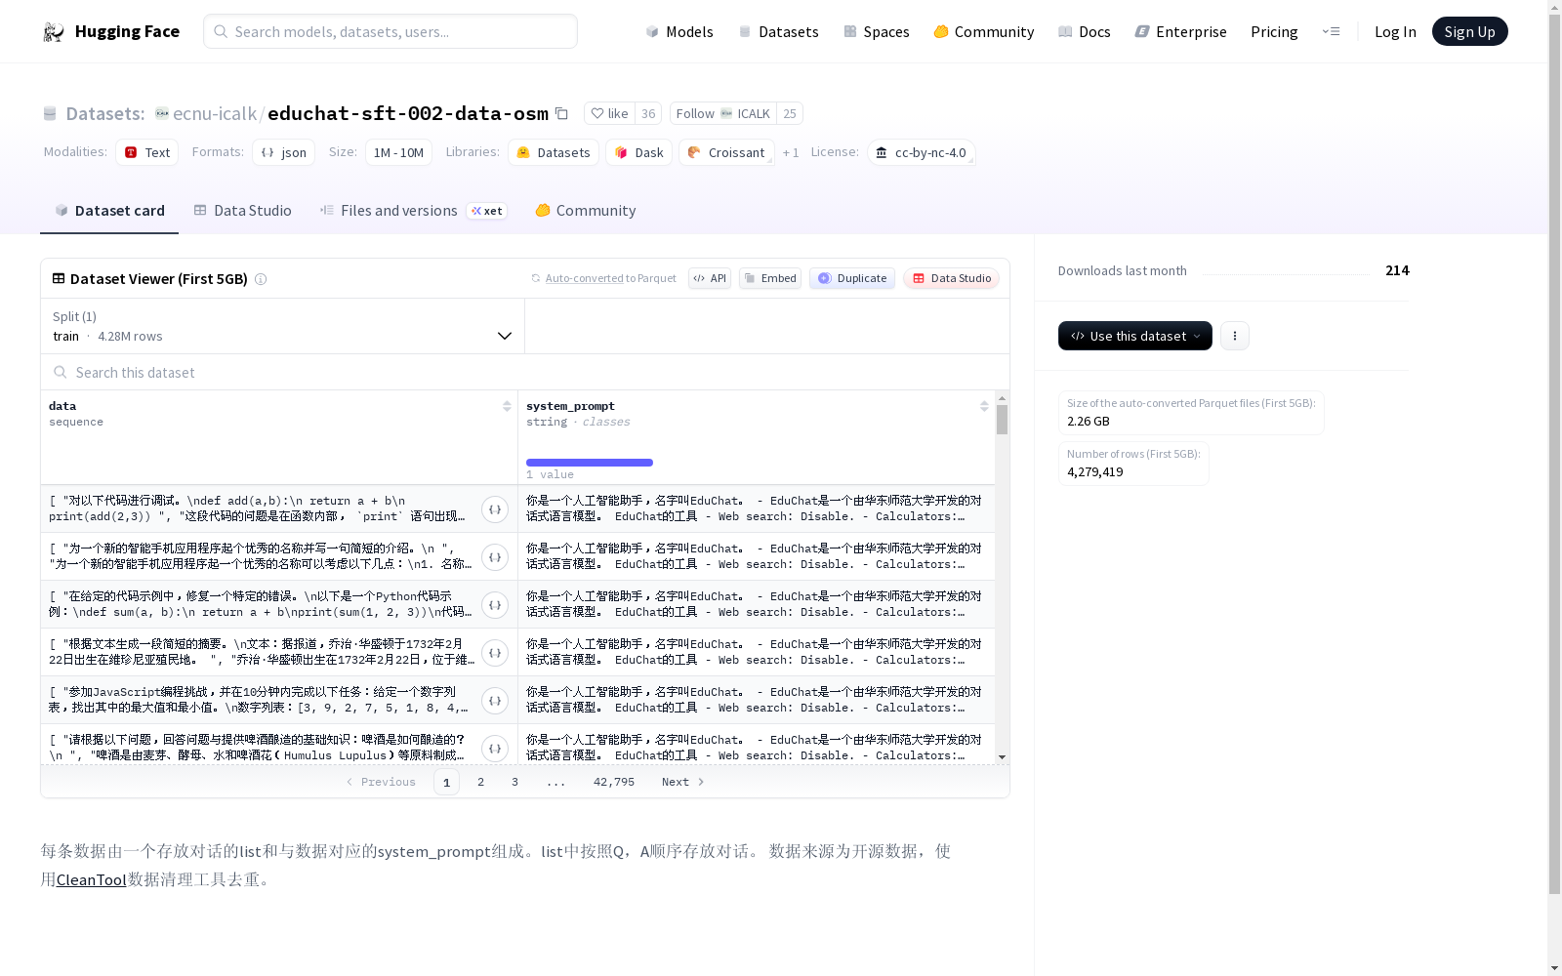Select the Text modality badge
Viewport: 1562px width, 976px height.
[x=146, y=152]
